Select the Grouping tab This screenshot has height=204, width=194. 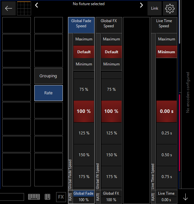click(x=48, y=76)
